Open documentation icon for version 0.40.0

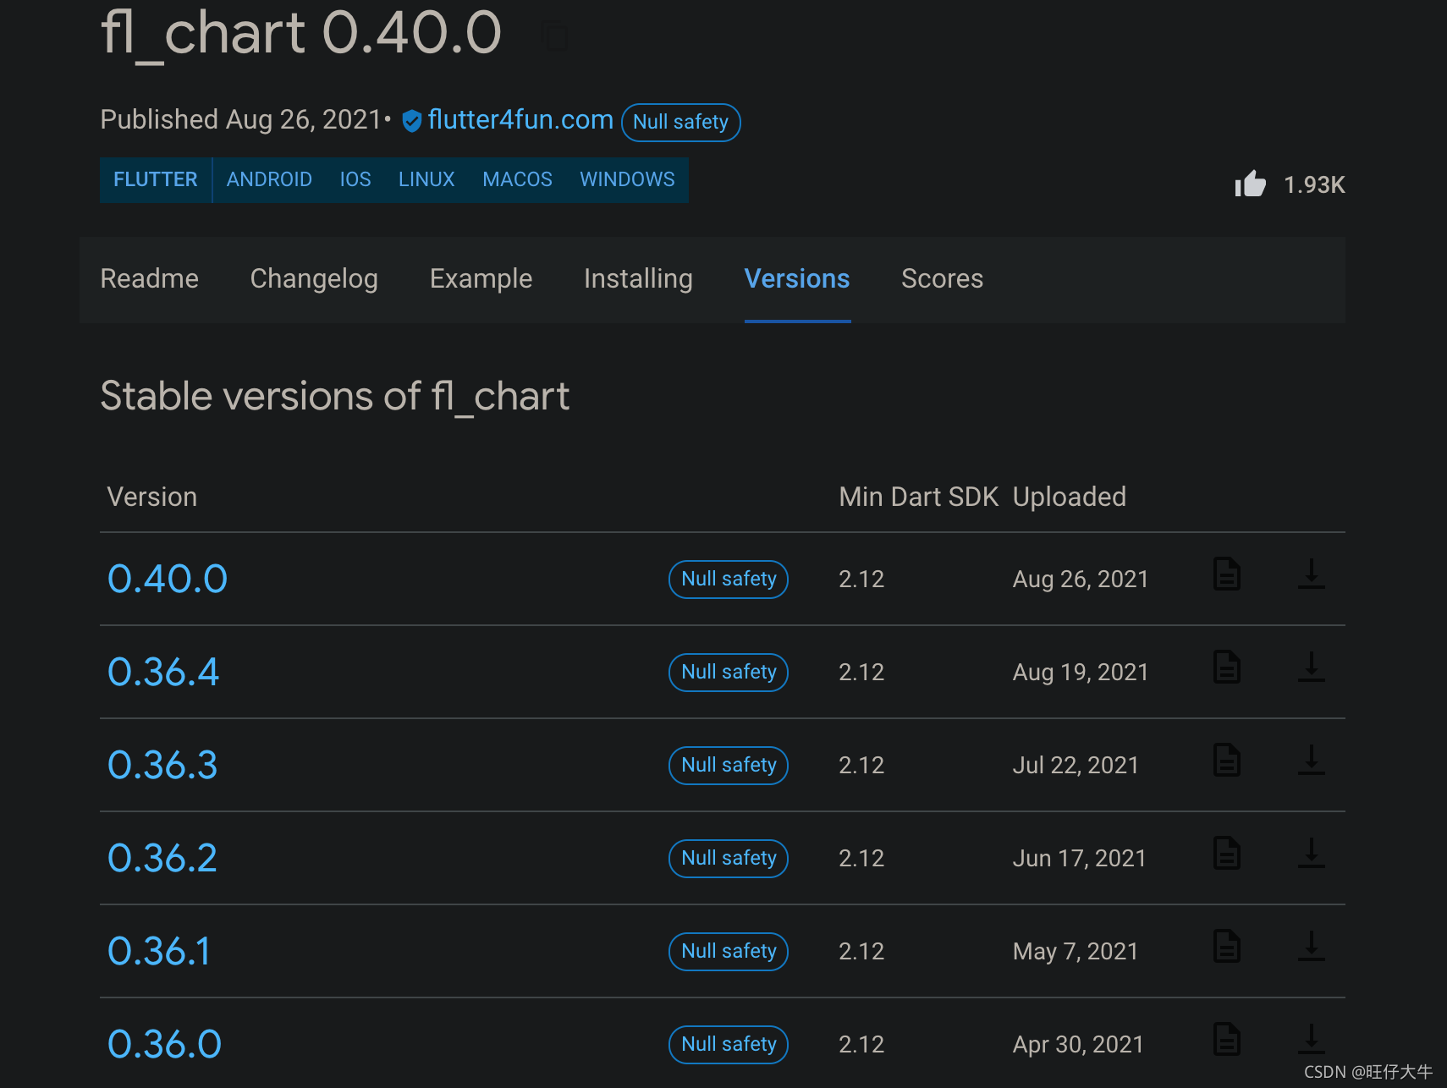[x=1226, y=574]
